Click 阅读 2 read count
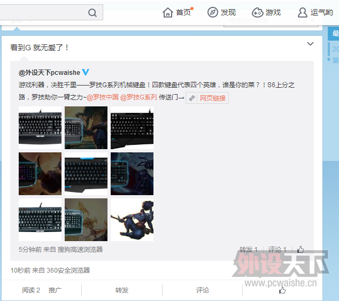The width and height of the screenshot is (339, 301). (31, 290)
